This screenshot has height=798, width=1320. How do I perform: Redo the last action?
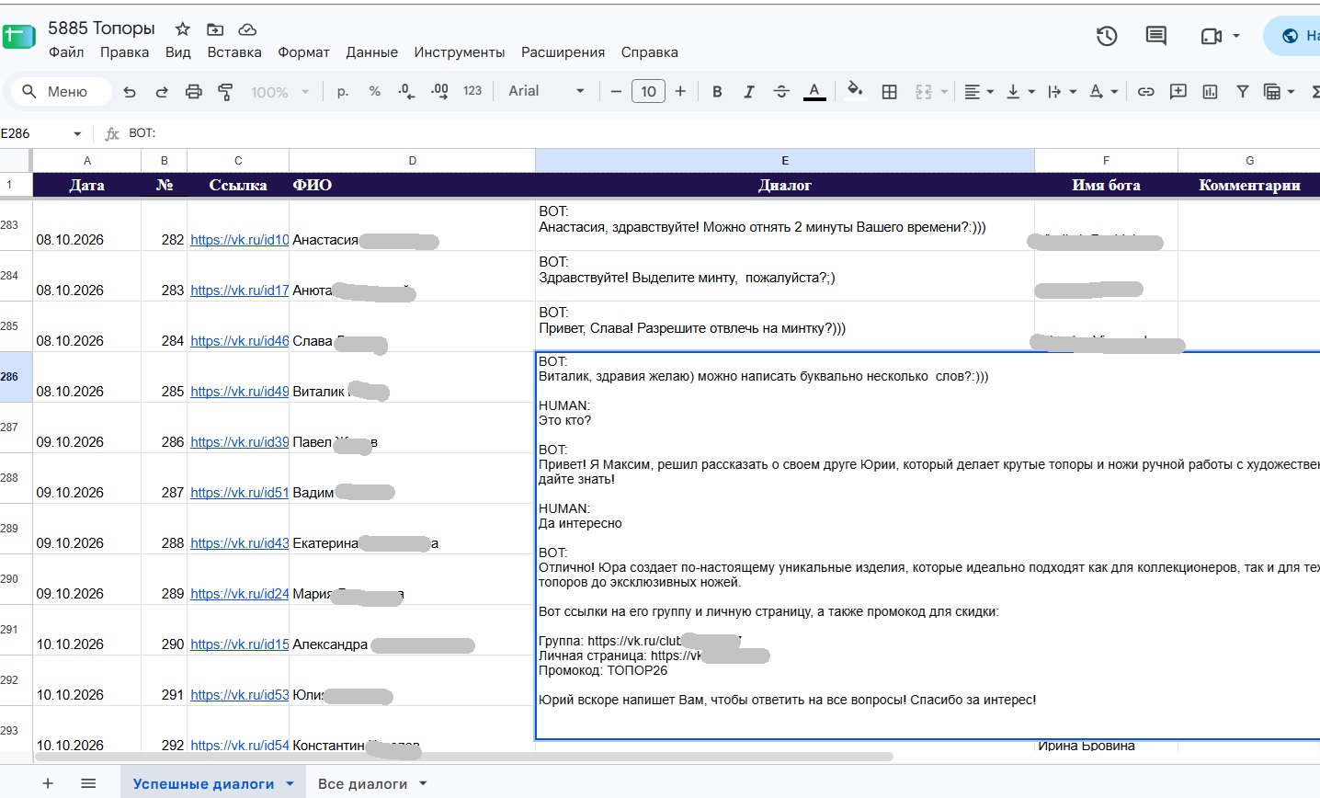pos(162,92)
